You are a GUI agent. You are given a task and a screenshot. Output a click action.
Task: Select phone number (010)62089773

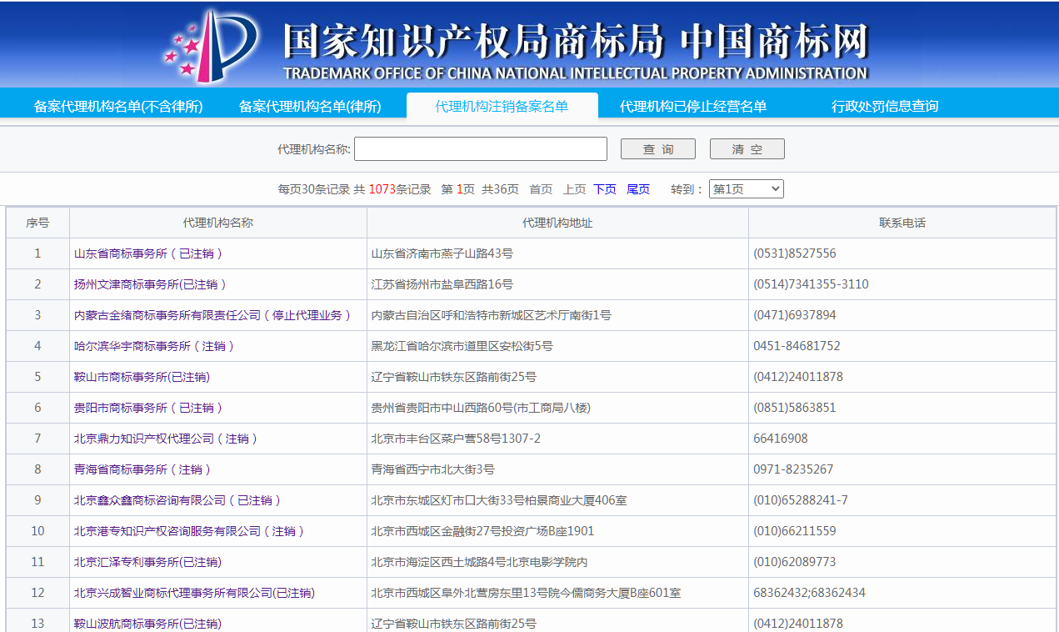[x=794, y=562]
